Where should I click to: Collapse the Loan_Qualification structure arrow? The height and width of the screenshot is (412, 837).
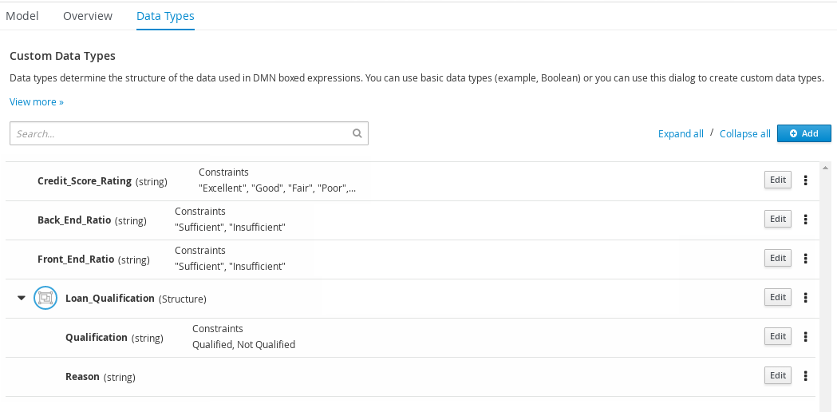click(x=21, y=299)
